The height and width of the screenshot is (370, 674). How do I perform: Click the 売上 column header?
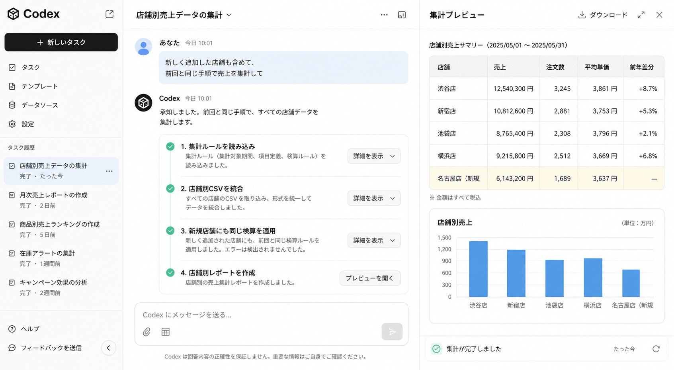pos(514,67)
